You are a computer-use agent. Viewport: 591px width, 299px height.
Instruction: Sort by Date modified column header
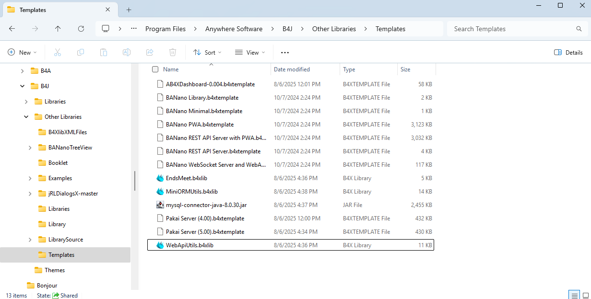(292, 69)
